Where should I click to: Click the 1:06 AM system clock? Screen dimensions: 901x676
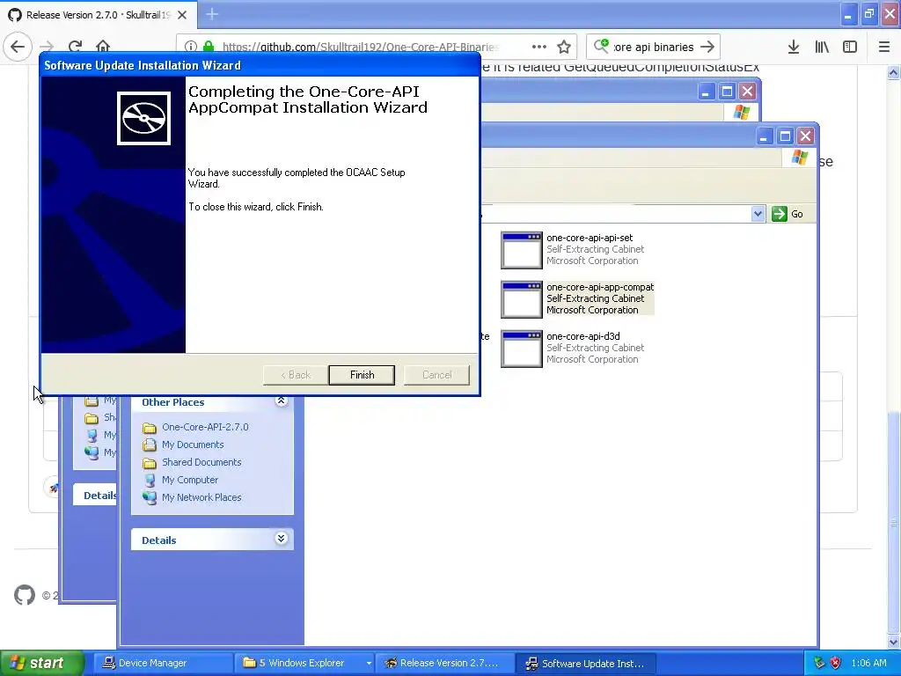[868, 664]
